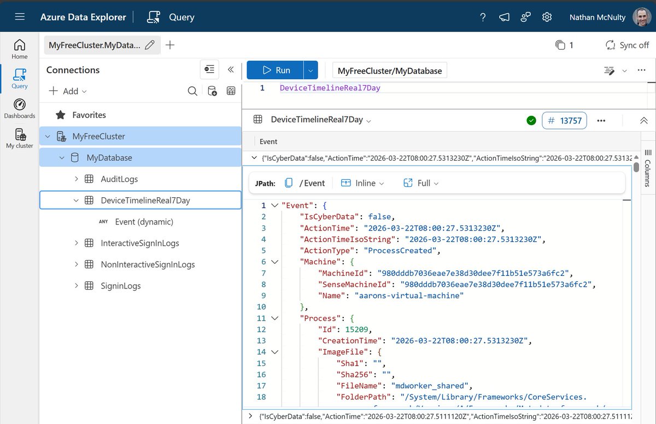Screen dimensions: 656x424
Task: Collapse the results pane with up chevrons
Action: pyautogui.click(x=643, y=120)
